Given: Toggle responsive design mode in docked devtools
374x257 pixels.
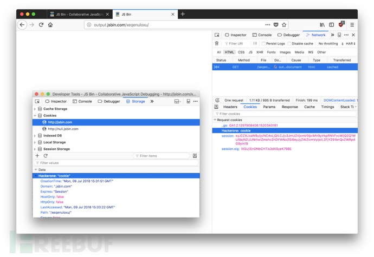Looking at the screenshot, I should tap(339, 35).
